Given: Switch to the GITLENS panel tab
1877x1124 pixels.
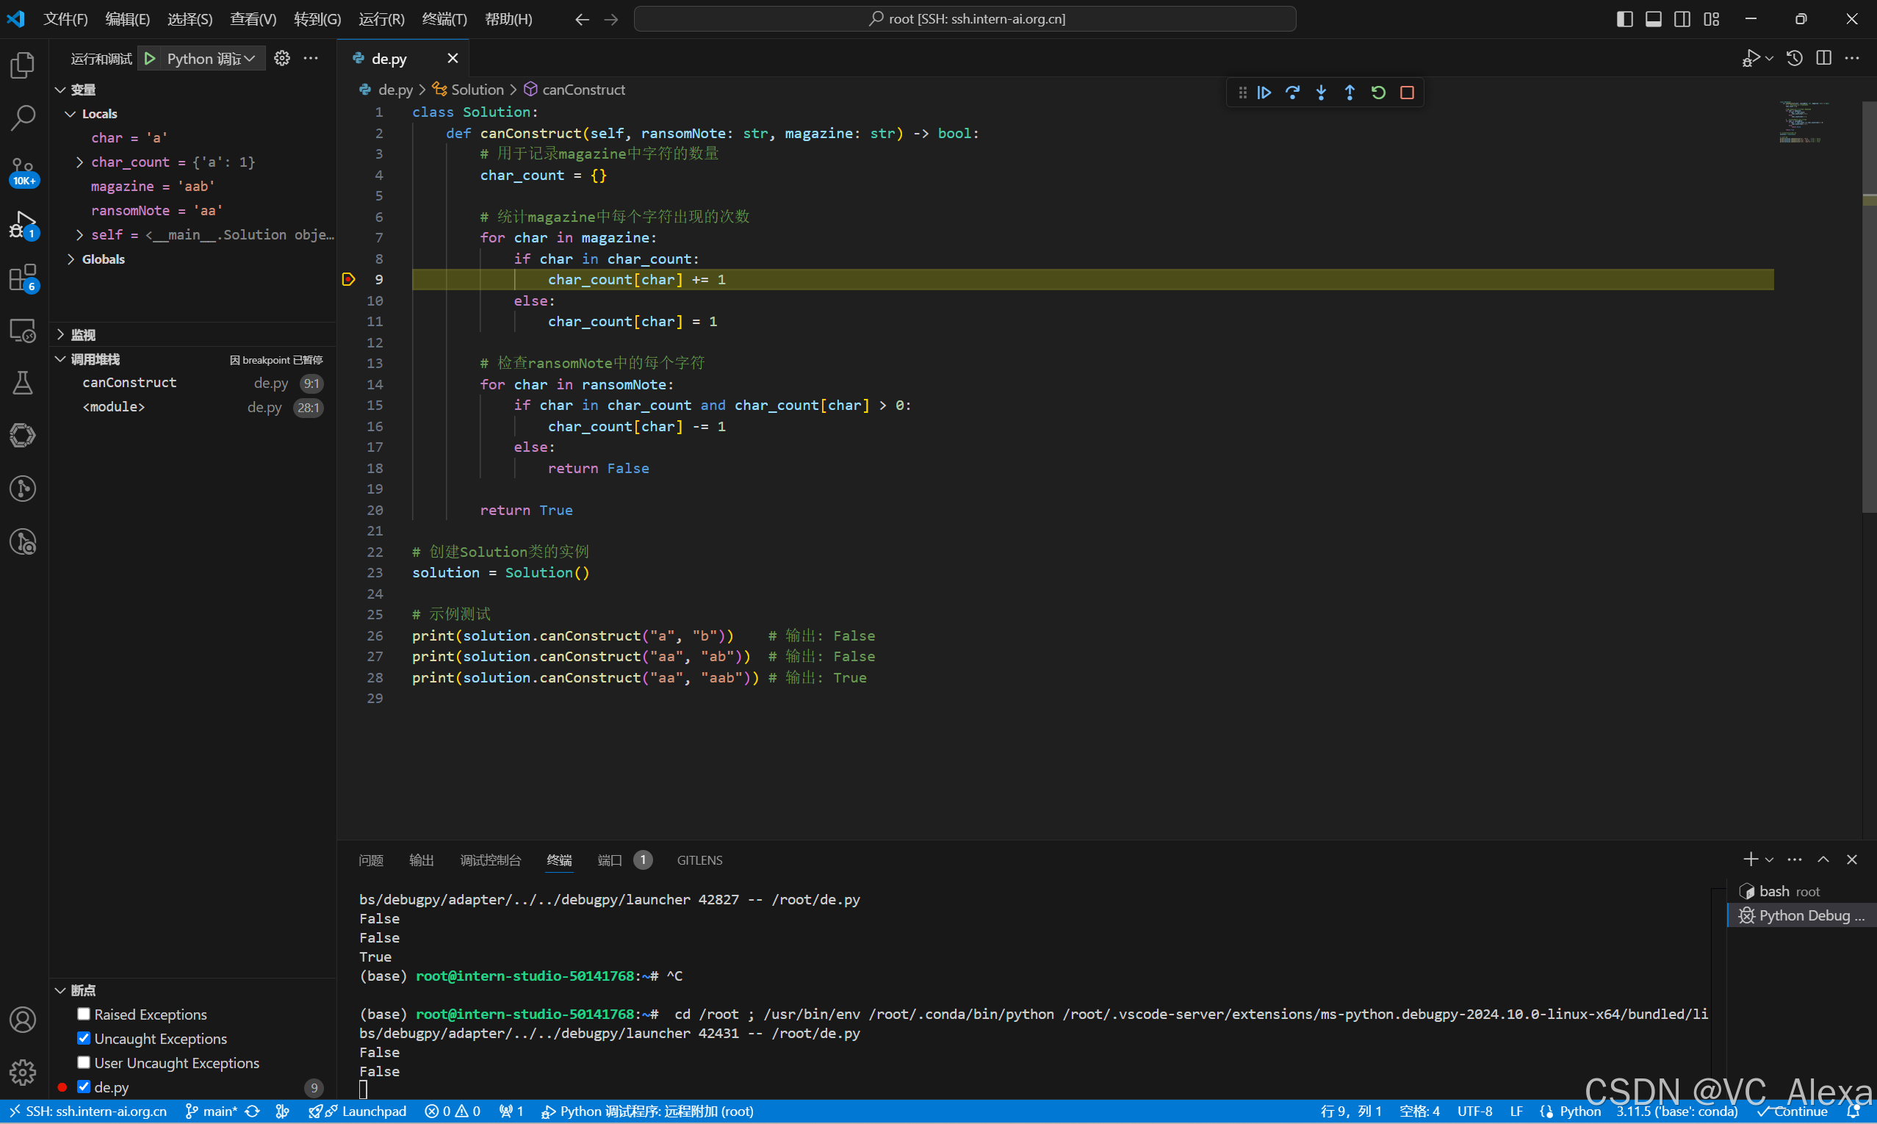Looking at the screenshot, I should click(699, 860).
